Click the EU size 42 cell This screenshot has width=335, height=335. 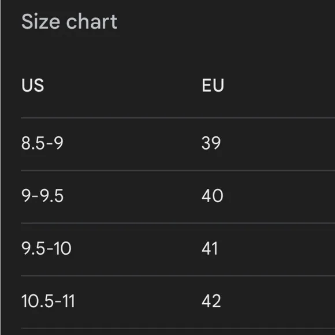point(211,301)
